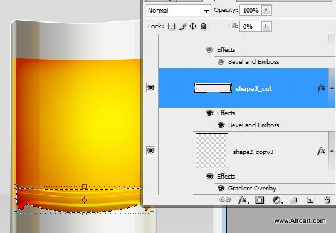Hide Effects of the layer above shape2_cut
Viewport: 336px width, 233px height.
point(209,49)
